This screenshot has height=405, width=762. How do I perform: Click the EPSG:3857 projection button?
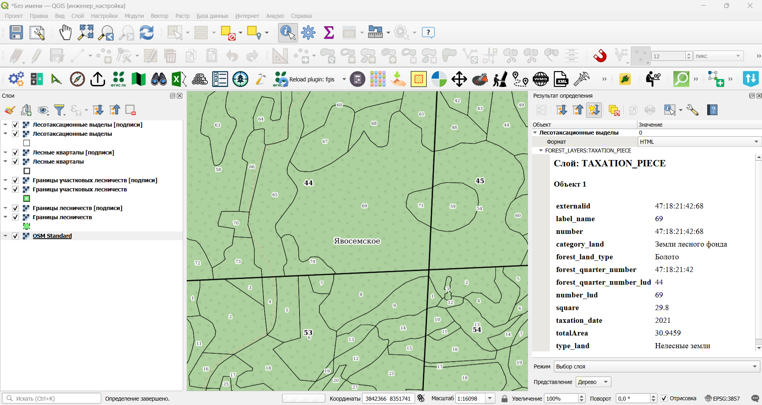(722, 398)
